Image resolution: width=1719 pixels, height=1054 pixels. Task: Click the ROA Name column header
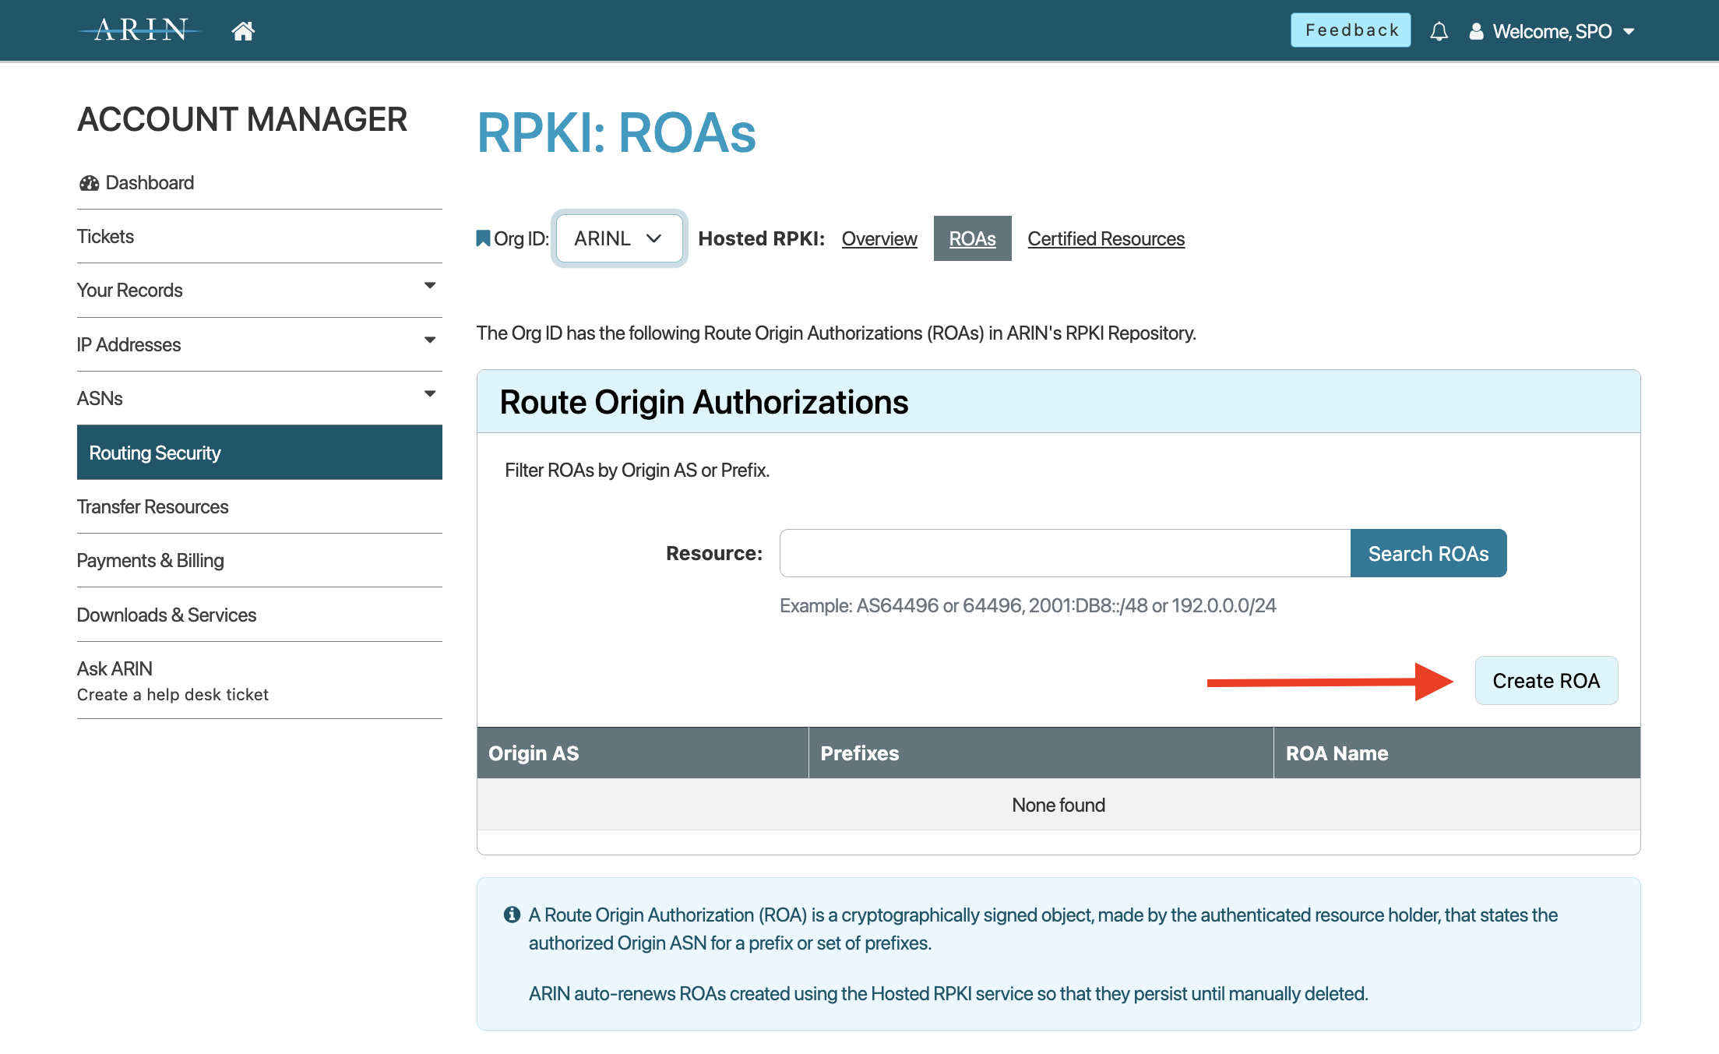click(1457, 753)
